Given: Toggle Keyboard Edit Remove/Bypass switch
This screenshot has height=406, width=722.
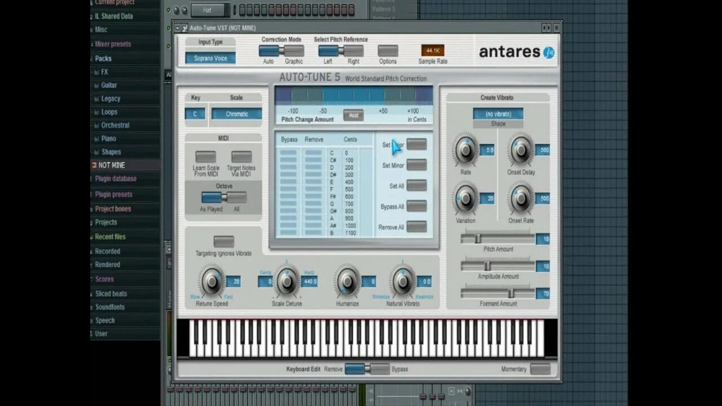Looking at the screenshot, I should [x=367, y=369].
